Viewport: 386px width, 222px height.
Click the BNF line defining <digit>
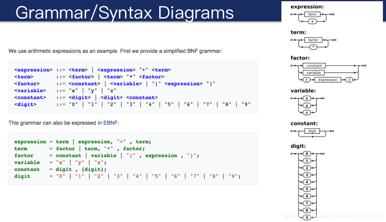132,104
